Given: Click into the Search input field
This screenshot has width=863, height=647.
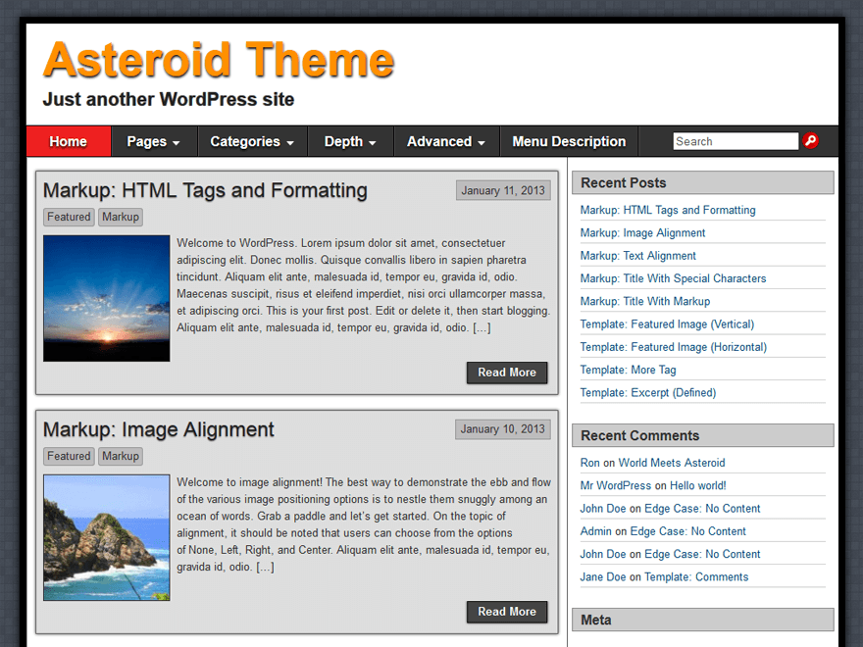Looking at the screenshot, I should tap(736, 141).
